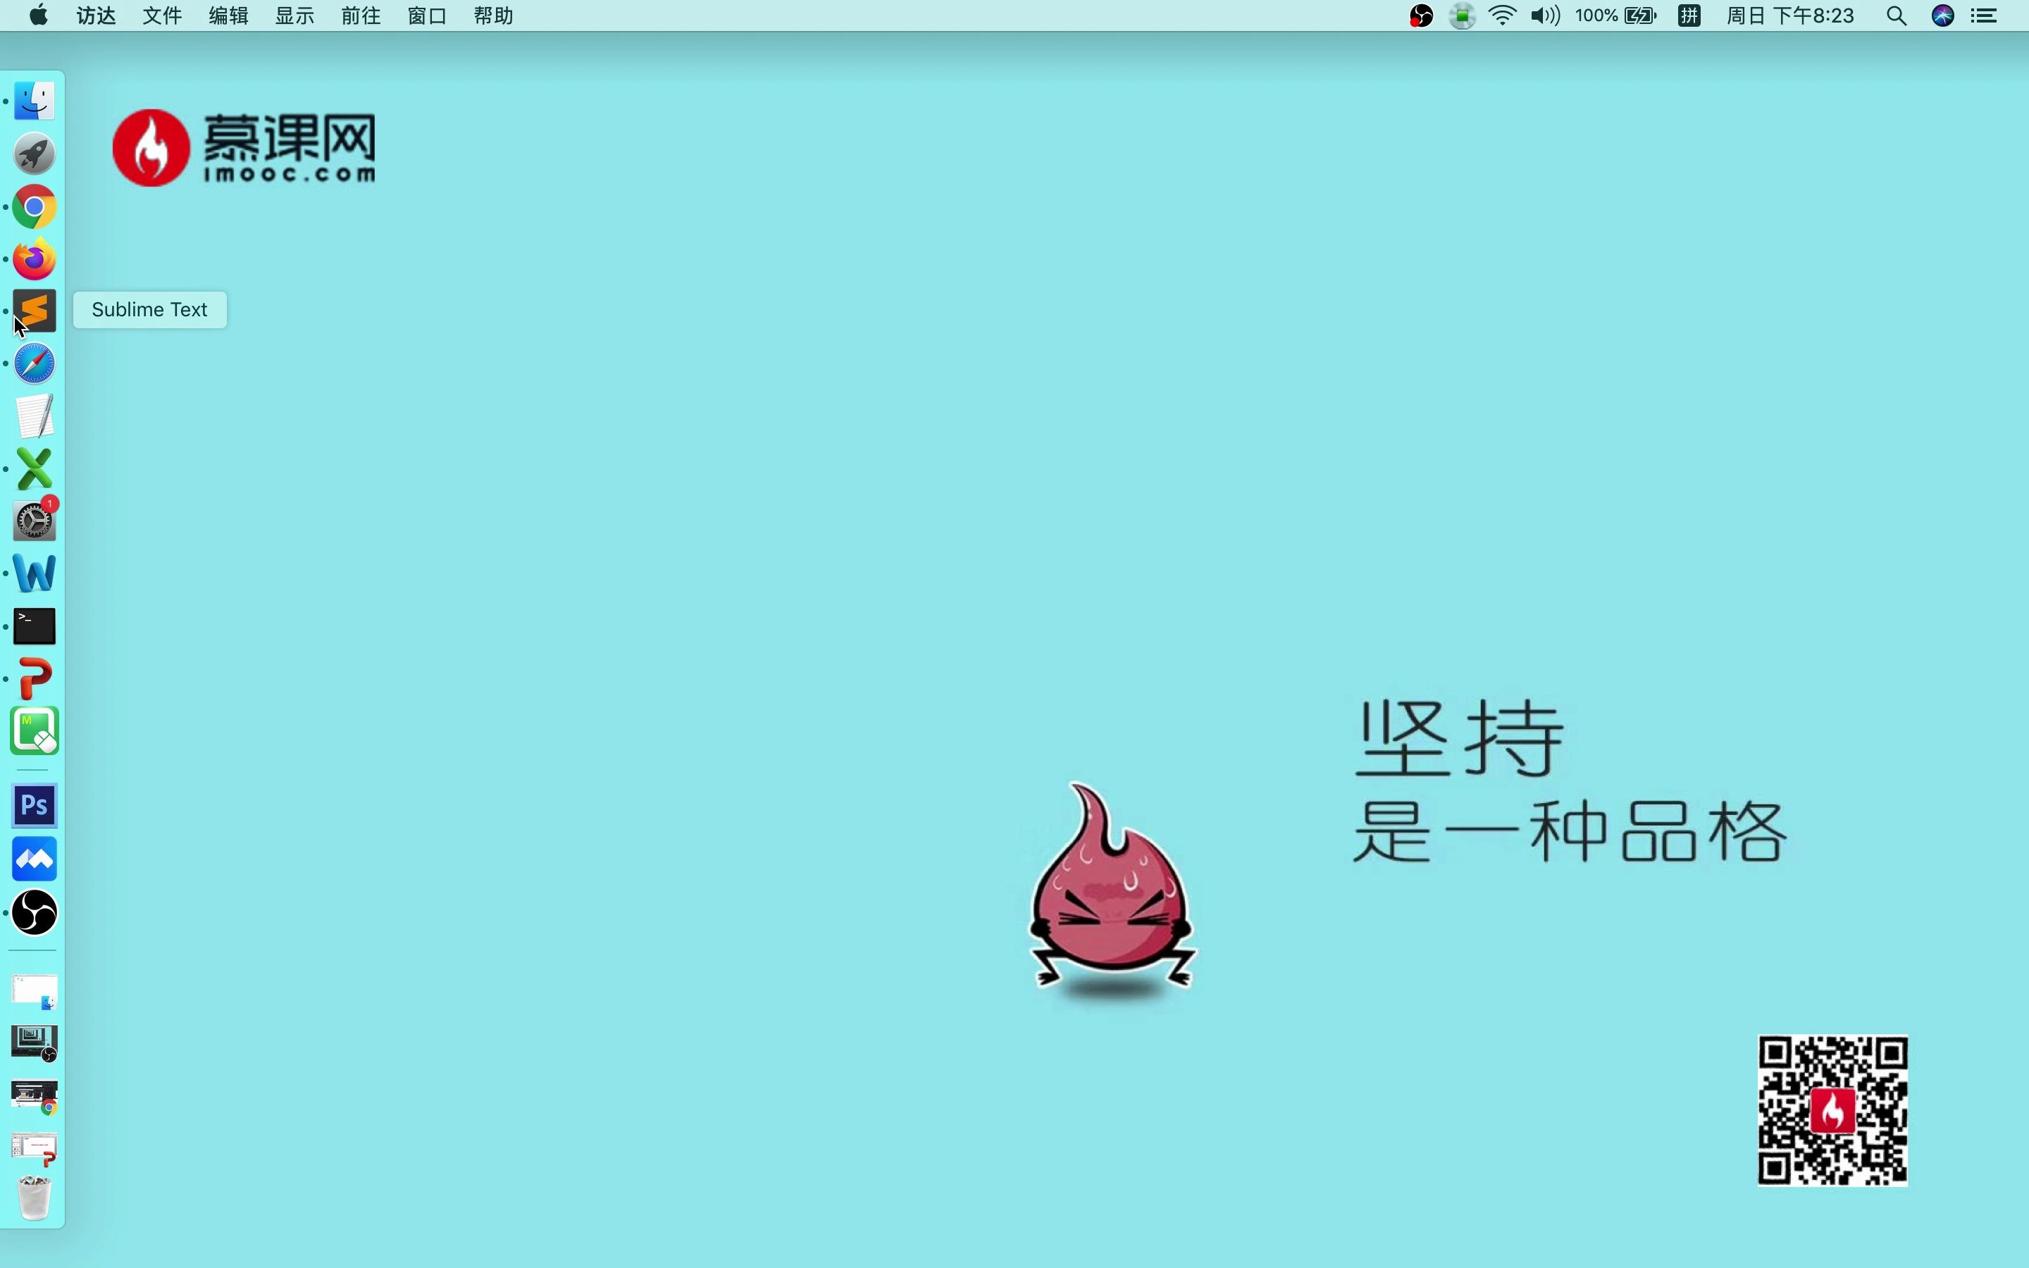The width and height of the screenshot is (2029, 1268).
Task: Launch Photoshop from the Dock
Action: (34, 805)
